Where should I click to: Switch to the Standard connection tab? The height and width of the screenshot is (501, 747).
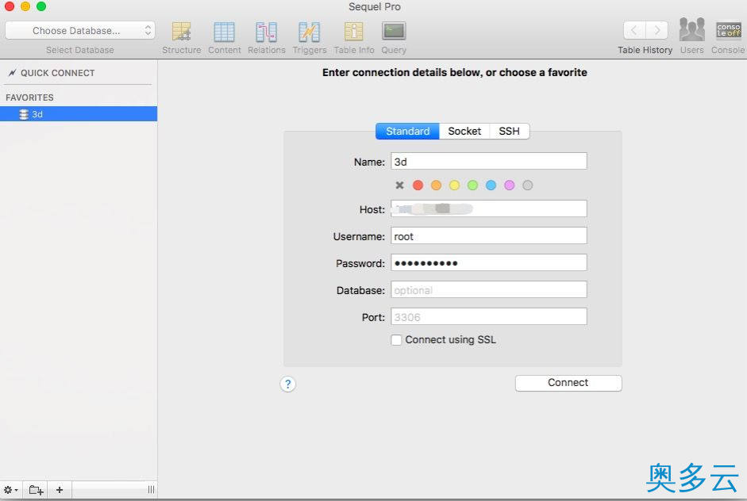[407, 132]
